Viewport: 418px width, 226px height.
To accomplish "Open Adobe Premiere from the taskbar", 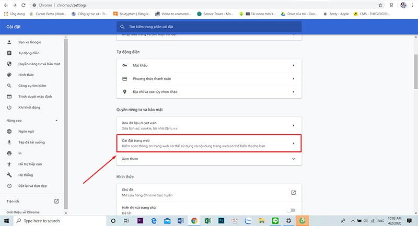I will pyautogui.click(x=140, y=220).
